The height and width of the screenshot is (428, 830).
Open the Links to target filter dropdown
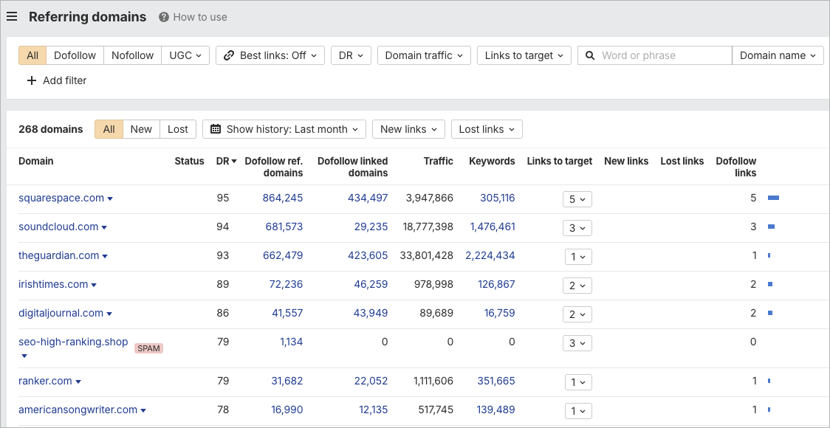pos(524,55)
